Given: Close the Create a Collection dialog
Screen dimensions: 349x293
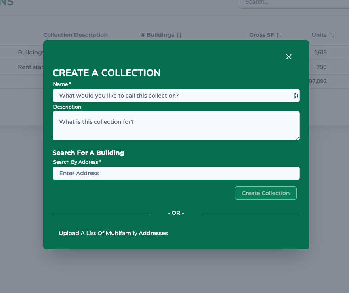Looking at the screenshot, I should (289, 57).
